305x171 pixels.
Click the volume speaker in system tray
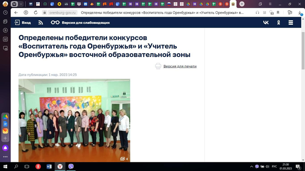[268, 166]
